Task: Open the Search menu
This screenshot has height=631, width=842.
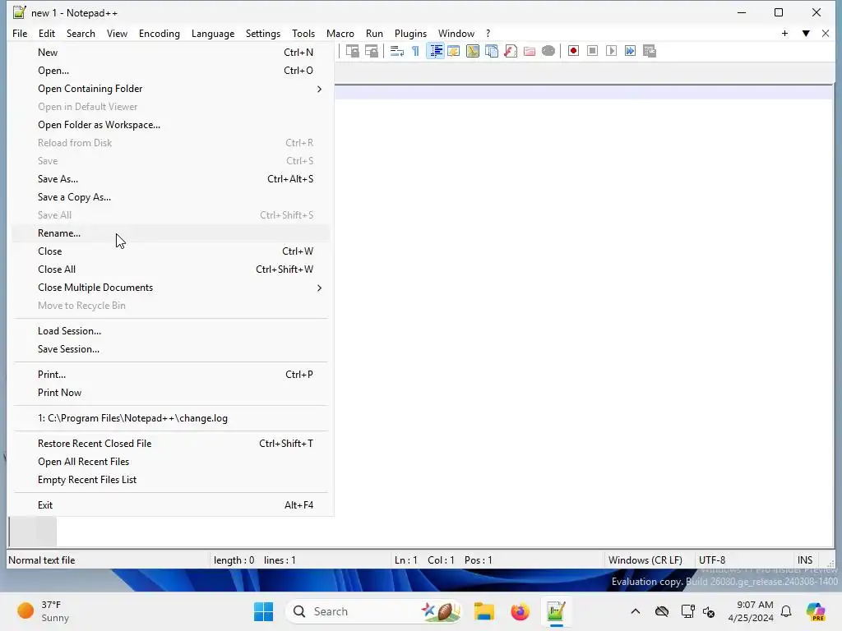Action: click(81, 33)
